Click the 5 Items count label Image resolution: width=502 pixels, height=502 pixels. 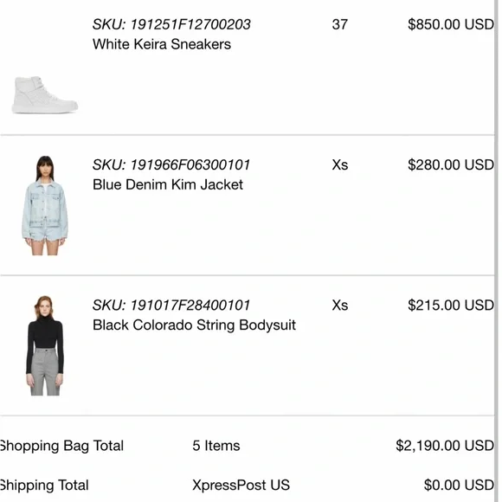point(216,446)
